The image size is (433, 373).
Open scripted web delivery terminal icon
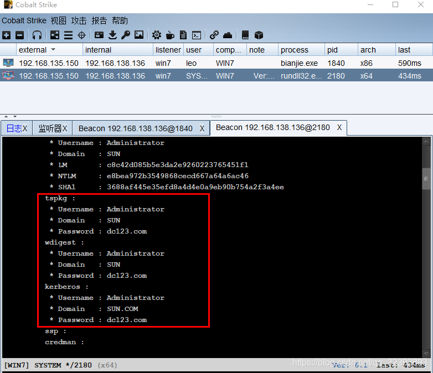pyautogui.click(x=197, y=35)
